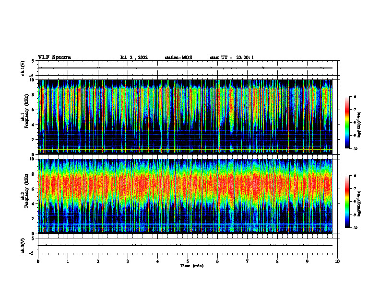Viewport: 380px width, 293px height.
Task: Click time axis tick label "2"
Action: point(98,261)
